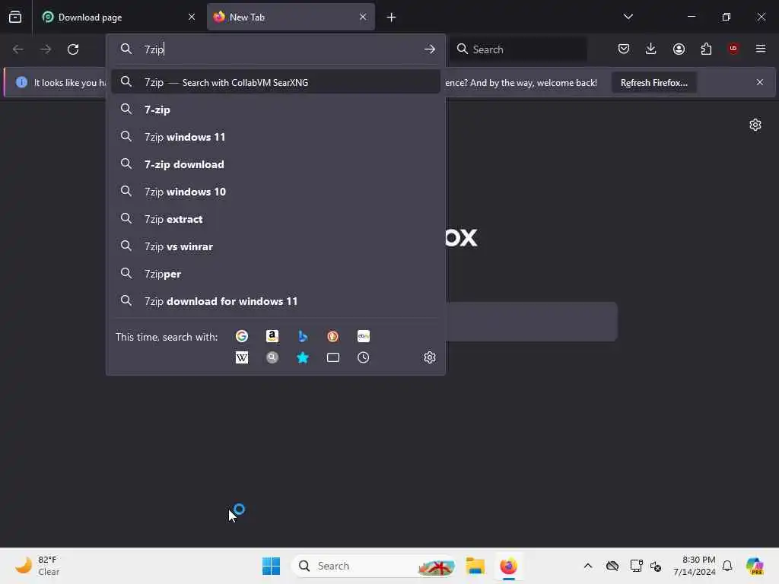
Task: Select the 7zip extract suggestion
Action: pyautogui.click(x=275, y=219)
